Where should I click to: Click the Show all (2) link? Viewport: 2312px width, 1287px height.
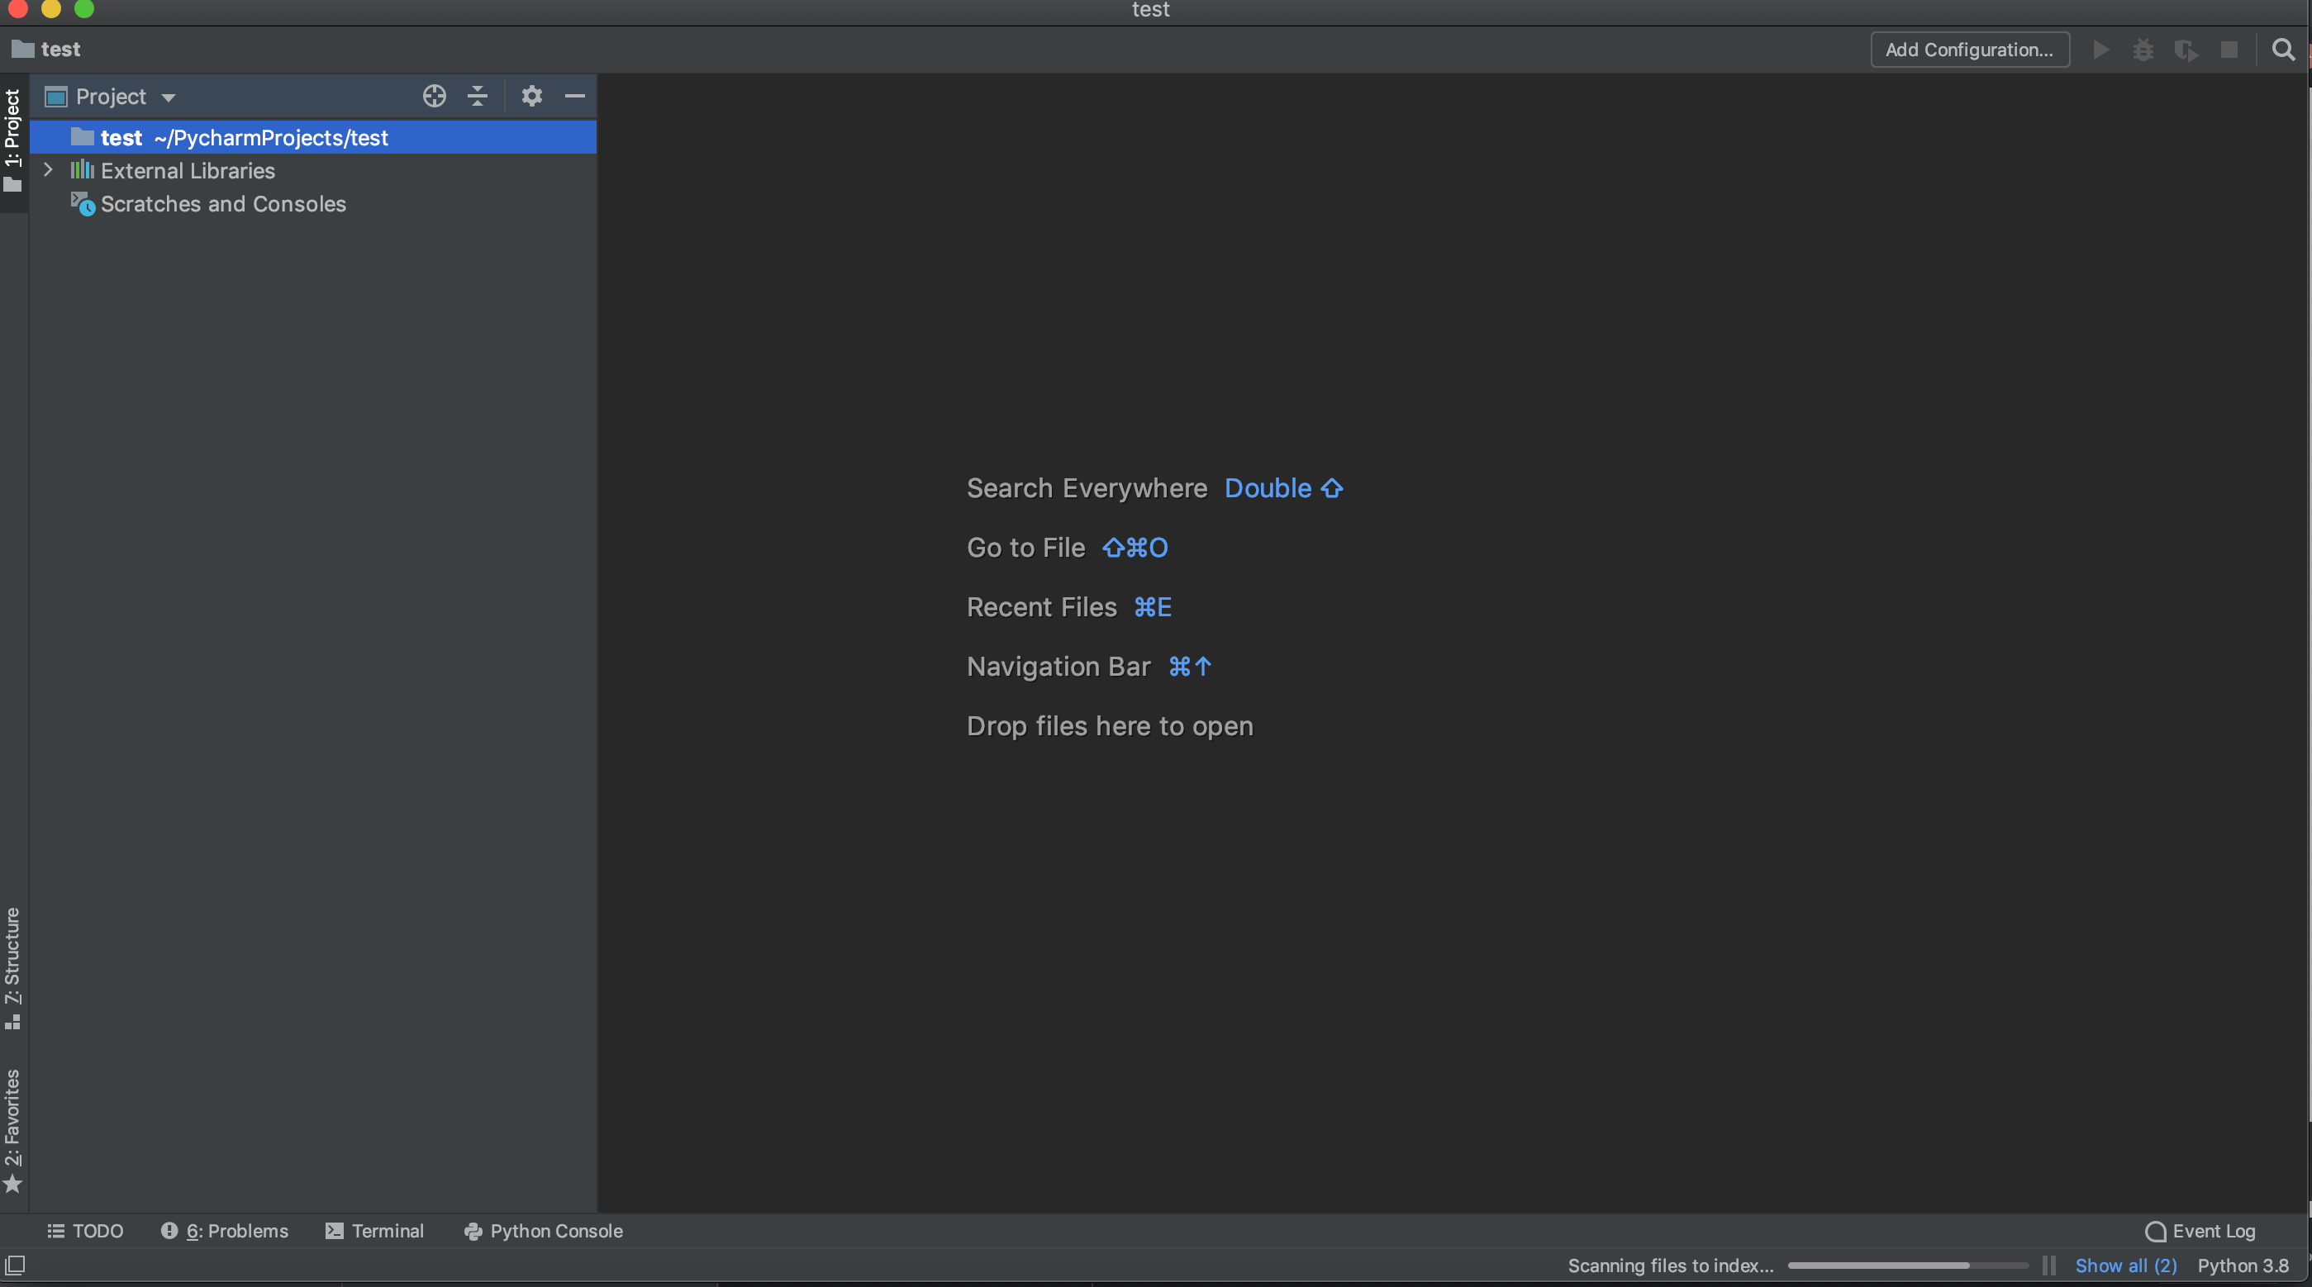coord(2125,1266)
